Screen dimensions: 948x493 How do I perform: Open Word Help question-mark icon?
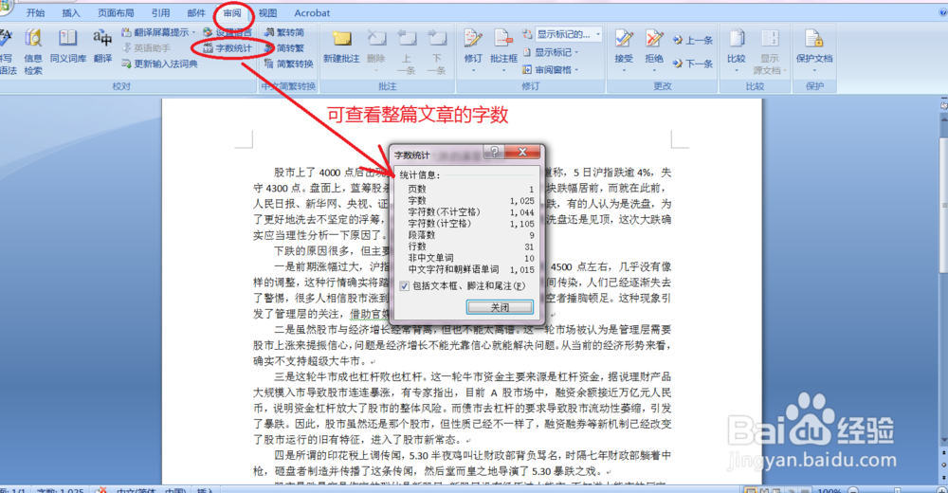pyautogui.click(x=943, y=12)
